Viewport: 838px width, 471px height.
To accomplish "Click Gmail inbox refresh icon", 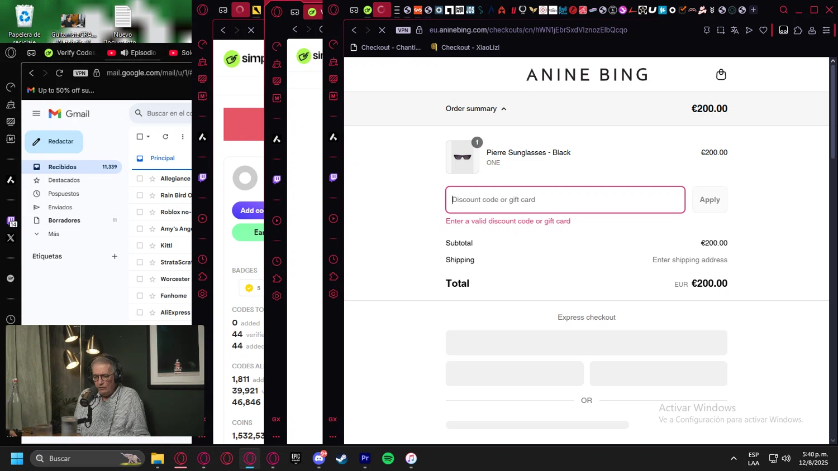I will click(x=165, y=136).
